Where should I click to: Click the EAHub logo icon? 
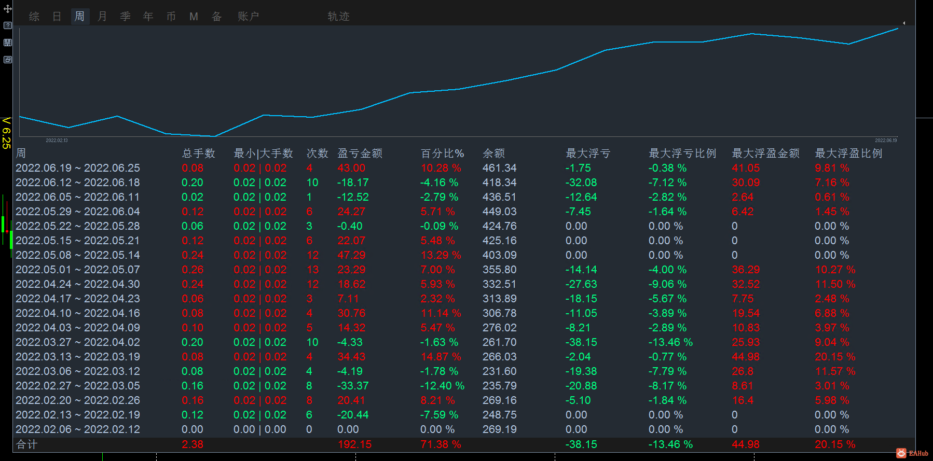pyautogui.click(x=901, y=453)
